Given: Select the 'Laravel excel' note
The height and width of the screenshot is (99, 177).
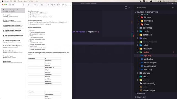Looking at the screenshot, I should tap(13, 62).
